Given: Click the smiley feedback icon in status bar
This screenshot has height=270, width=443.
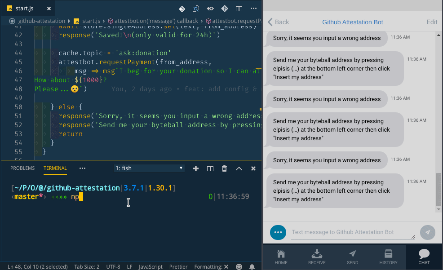Looking at the screenshot, I should click(239, 266).
